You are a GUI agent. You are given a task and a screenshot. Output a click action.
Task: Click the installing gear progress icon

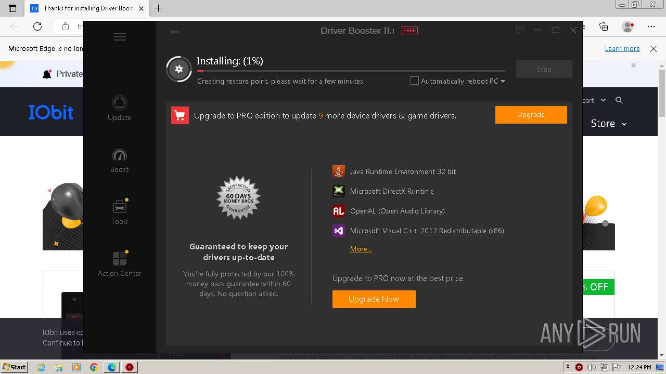179,69
